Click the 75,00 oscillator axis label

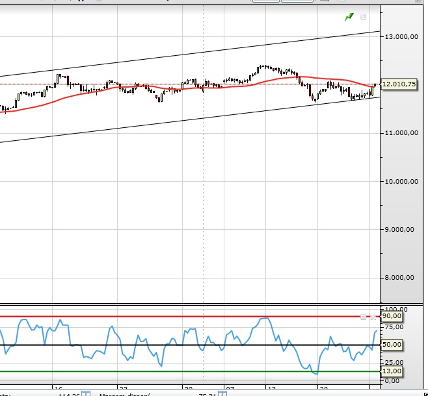394,327
